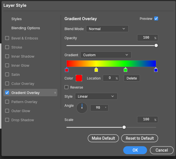Click the Delete color stop button

[x=132, y=78]
